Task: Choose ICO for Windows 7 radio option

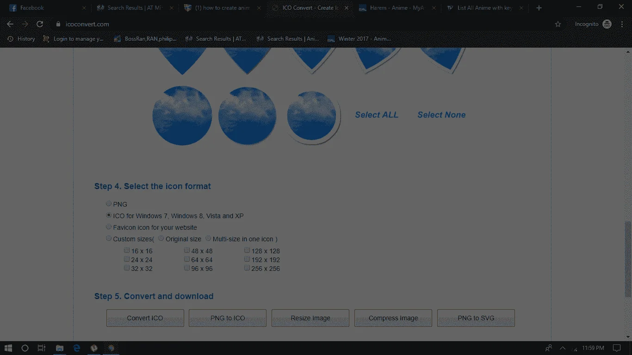Action: click(x=109, y=215)
